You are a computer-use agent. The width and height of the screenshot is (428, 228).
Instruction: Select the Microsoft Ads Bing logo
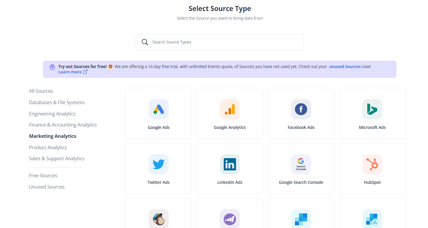(x=372, y=109)
